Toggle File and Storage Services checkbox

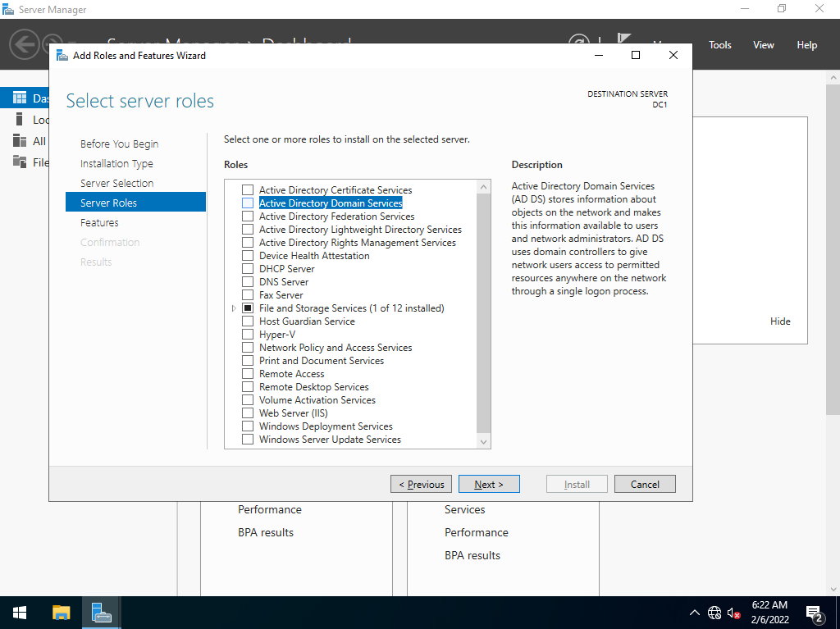pos(248,308)
